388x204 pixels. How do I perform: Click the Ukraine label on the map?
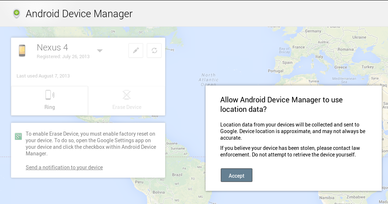pyautogui.click(x=359, y=37)
